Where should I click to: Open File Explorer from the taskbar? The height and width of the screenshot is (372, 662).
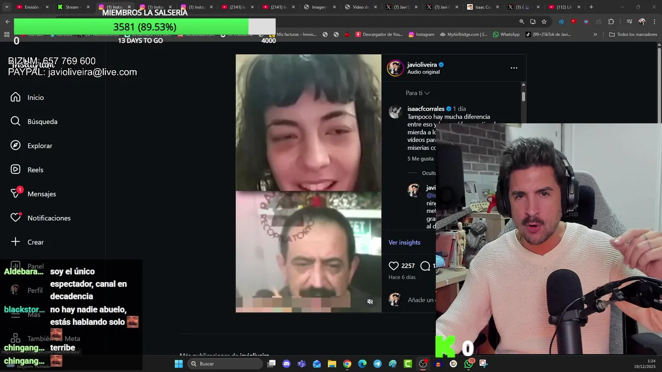(332, 364)
